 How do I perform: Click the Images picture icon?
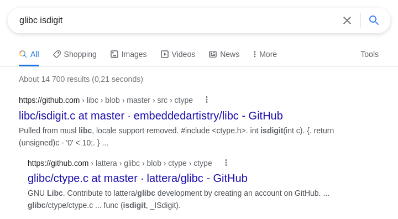114,54
